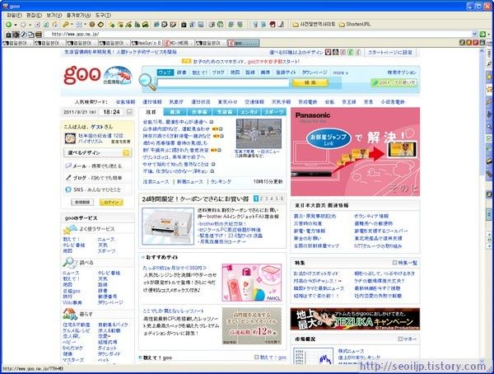The height and width of the screenshot is (374, 494).
Task: Click the green back navigation button
Action: (8, 25)
